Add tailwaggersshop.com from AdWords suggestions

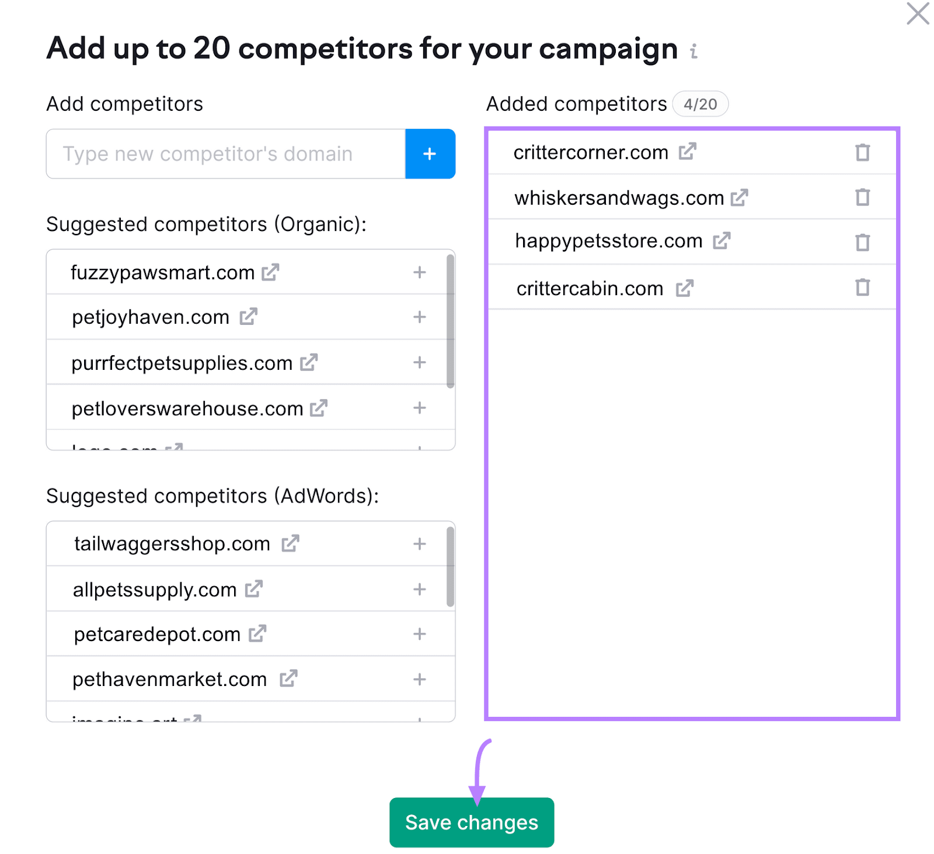point(419,544)
